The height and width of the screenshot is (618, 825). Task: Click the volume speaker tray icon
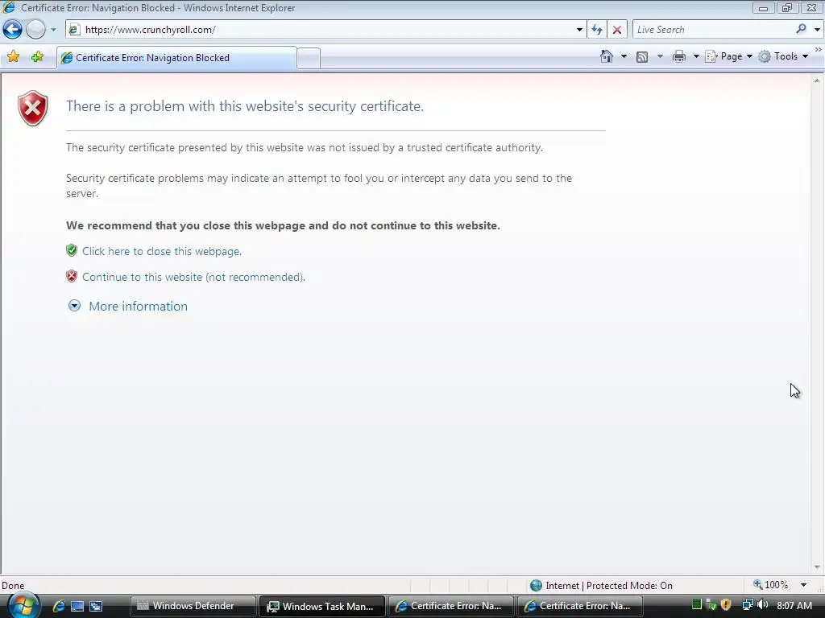[762, 605]
